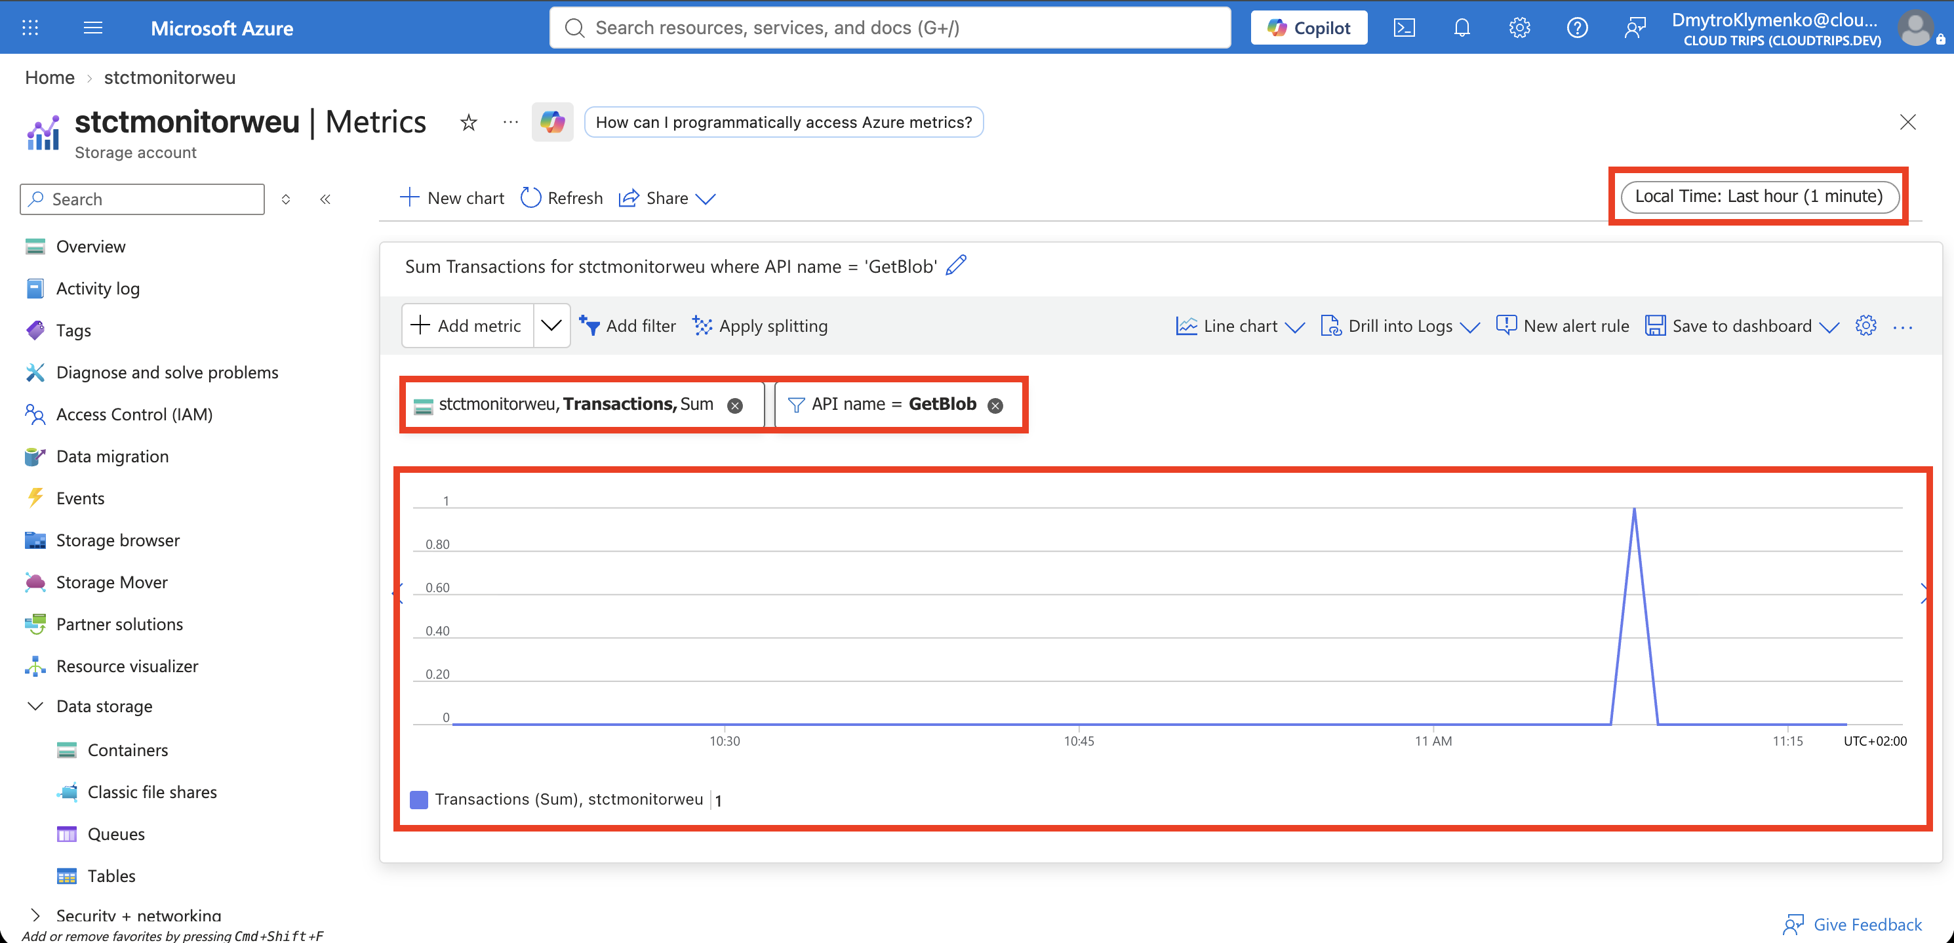Click the sidebar expand/collapse sort arrows
The width and height of the screenshot is (1954, 943).
pyautogui.click(x=286, y=199)
